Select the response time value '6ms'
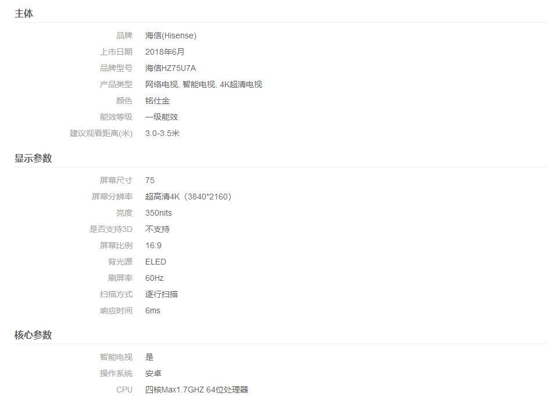The width and height of the screenshot is (559, 400). [153, 311]
